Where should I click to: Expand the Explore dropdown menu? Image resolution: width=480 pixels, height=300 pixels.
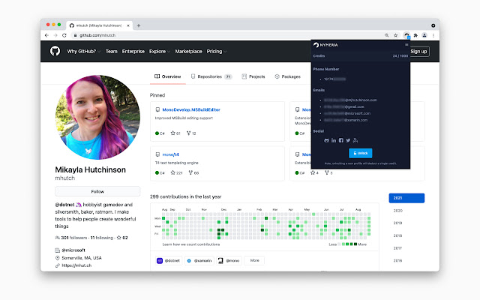pyautogui.click(x=159, y=52)
